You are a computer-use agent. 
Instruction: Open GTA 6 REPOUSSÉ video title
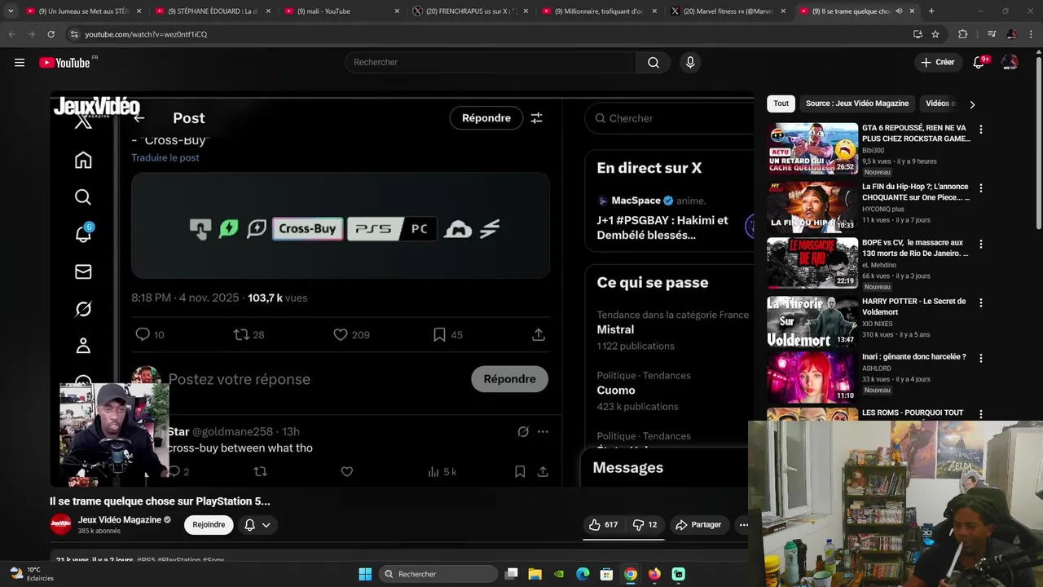click(x=916, y=134)
